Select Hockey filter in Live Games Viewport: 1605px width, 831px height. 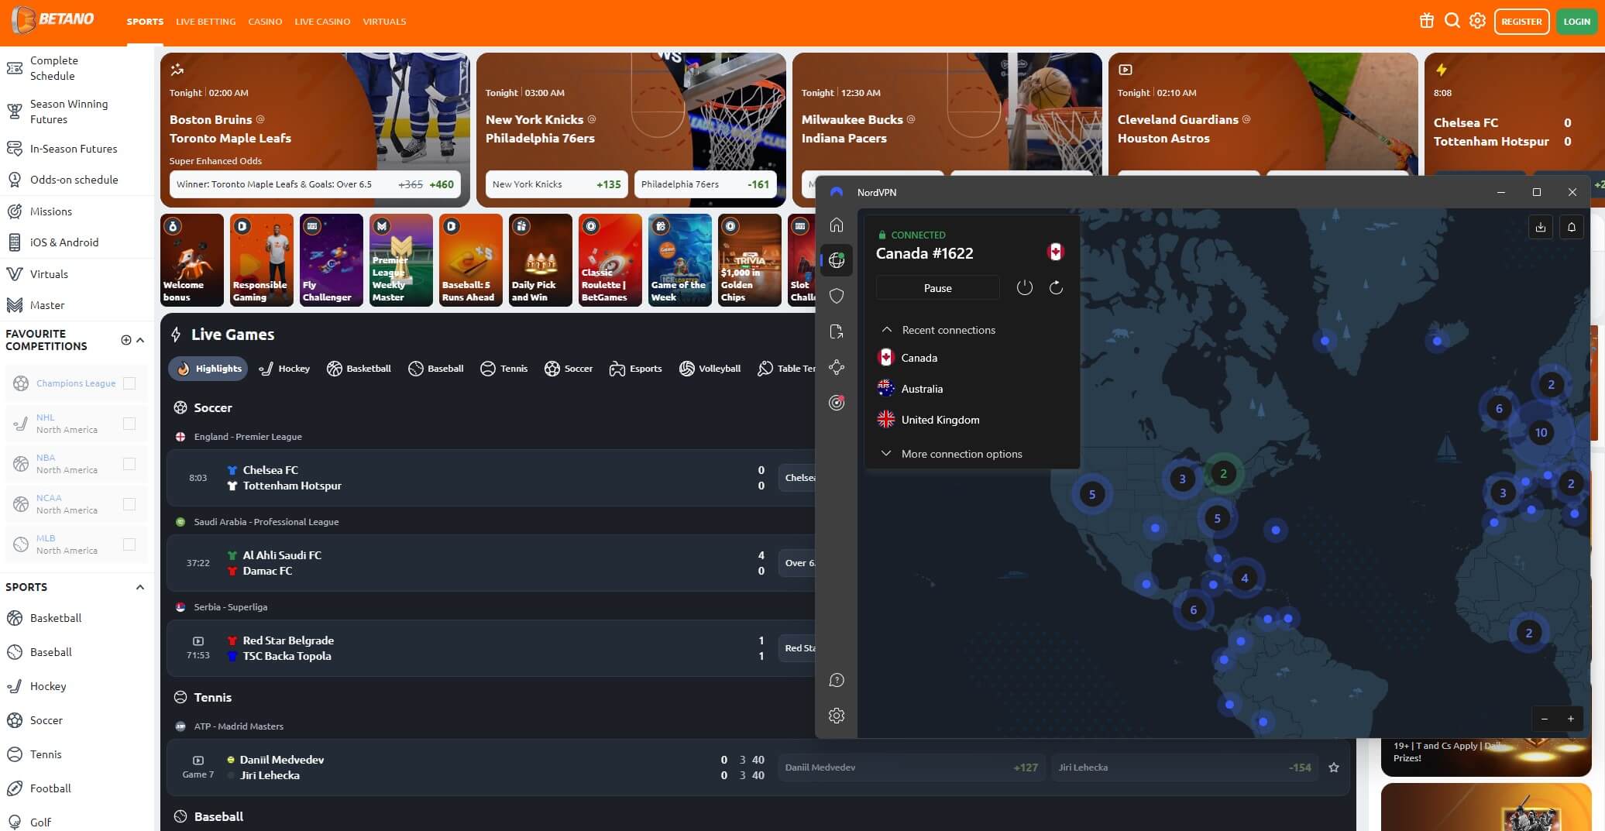(x=284, y=369)
